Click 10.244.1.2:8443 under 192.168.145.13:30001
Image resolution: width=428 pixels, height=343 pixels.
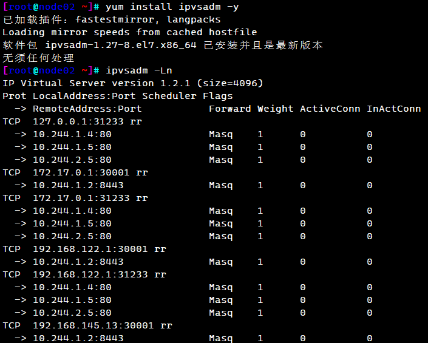tap(78, 338)
